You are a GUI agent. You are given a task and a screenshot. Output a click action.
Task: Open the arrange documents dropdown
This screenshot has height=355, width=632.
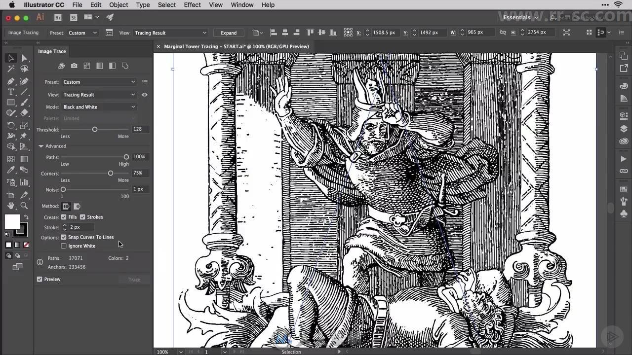92,17
